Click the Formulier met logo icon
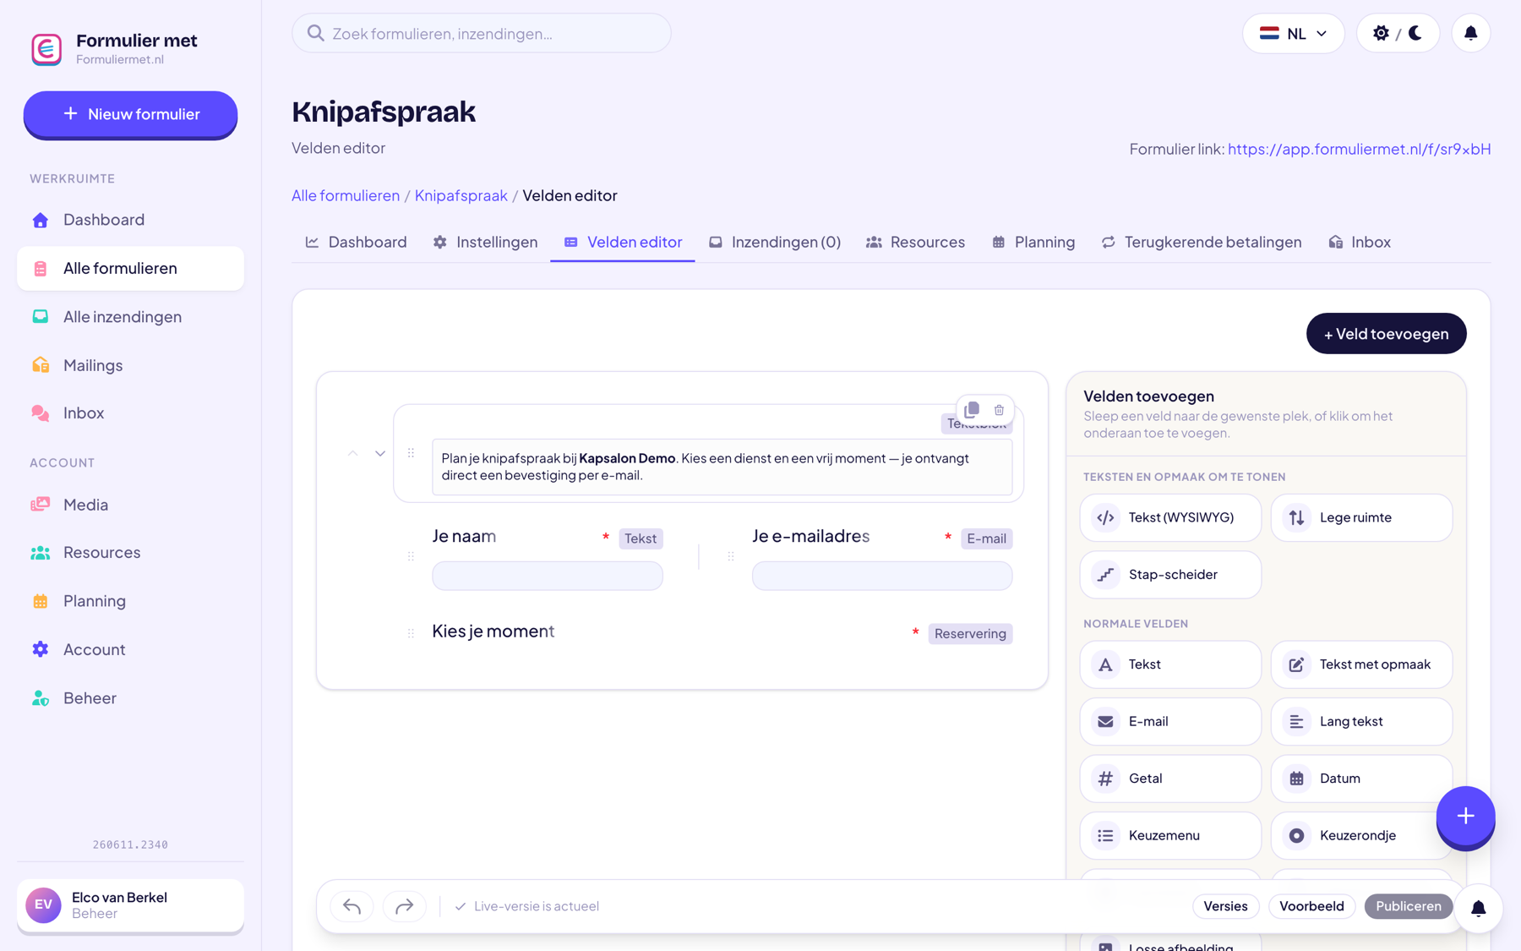1521x951 pixels. point(46,49)
